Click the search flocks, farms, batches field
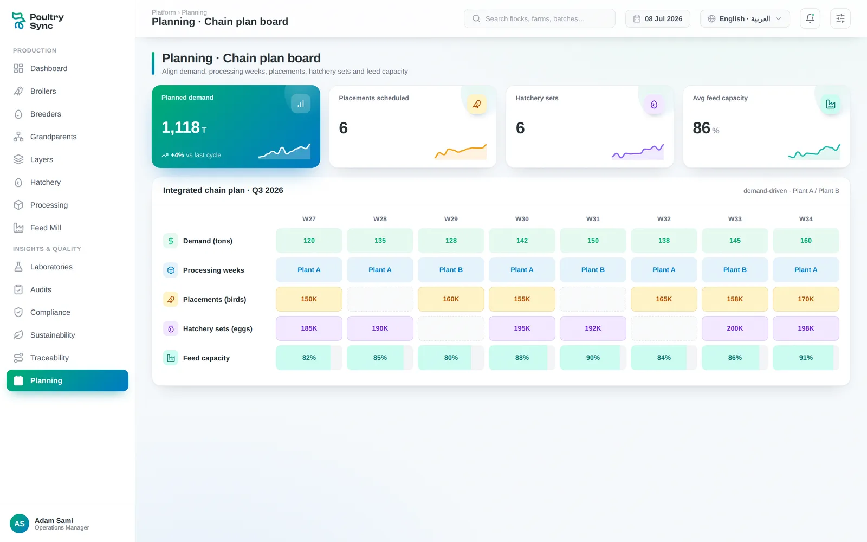 [540, 18]
